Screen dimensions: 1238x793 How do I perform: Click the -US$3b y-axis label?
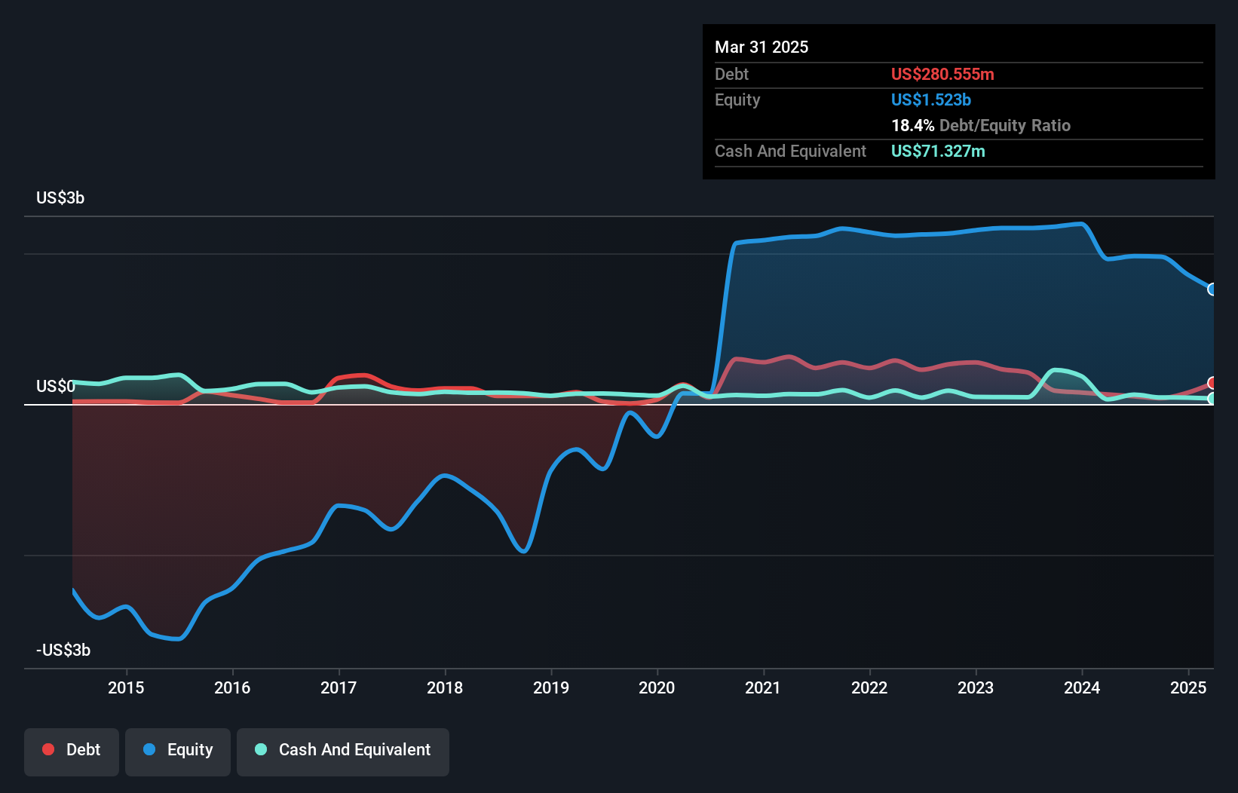(63, 651)
